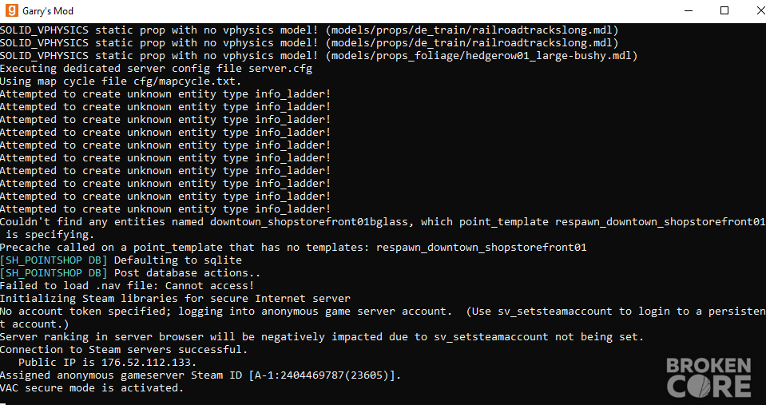Image resolution: width=766 pixels, height=405 pixels.
Task: Click "Initializing Steam libraries for secure Internet server"
Action: pyautogui.click(x=175, y=299)
